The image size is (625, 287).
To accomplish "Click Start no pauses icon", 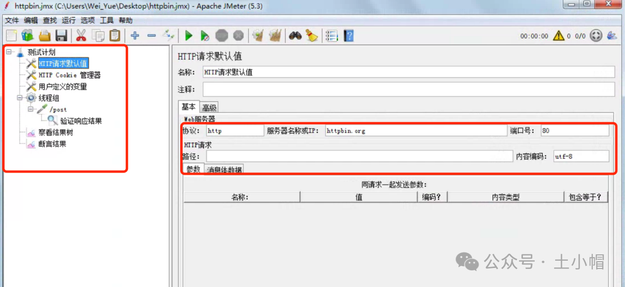I will coord(205,36).
